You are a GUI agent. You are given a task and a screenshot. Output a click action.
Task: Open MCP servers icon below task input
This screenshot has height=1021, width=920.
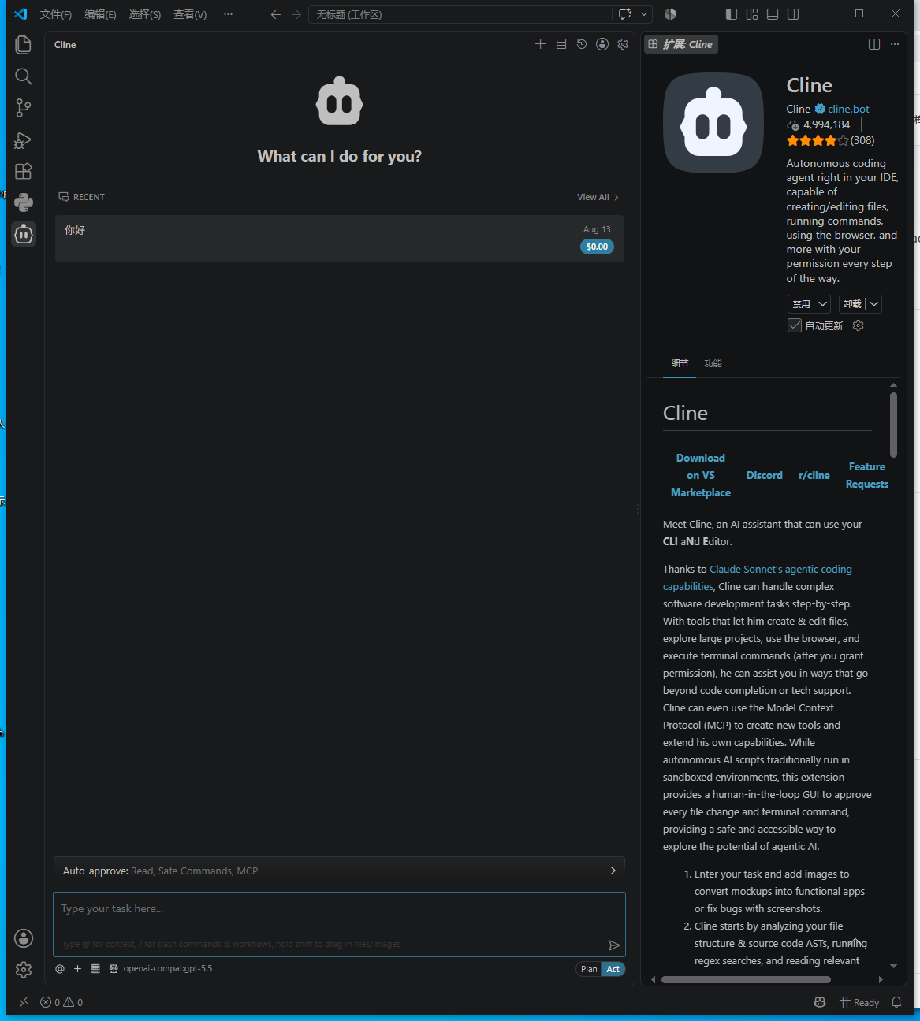click(95, 969)
